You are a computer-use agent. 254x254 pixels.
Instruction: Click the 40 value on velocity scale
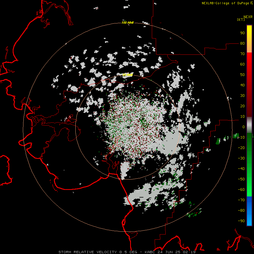coord(242,85)
